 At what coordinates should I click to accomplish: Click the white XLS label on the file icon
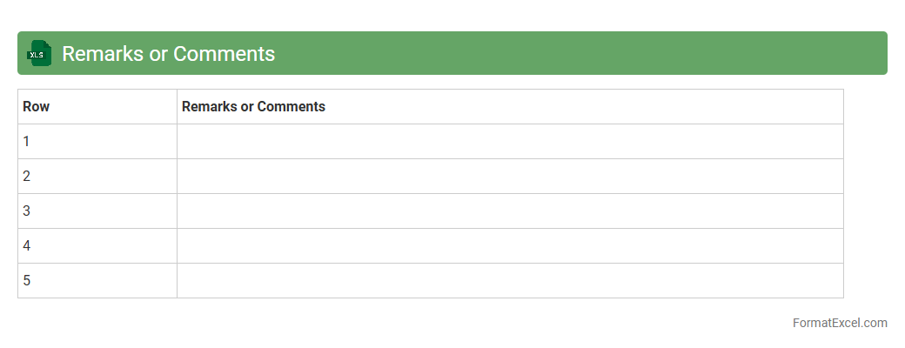pyautogui.click(x=37, y=55)
